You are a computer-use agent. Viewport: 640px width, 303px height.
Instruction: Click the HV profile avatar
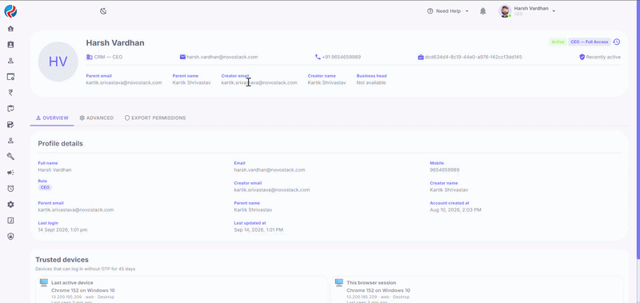(58, 62)
